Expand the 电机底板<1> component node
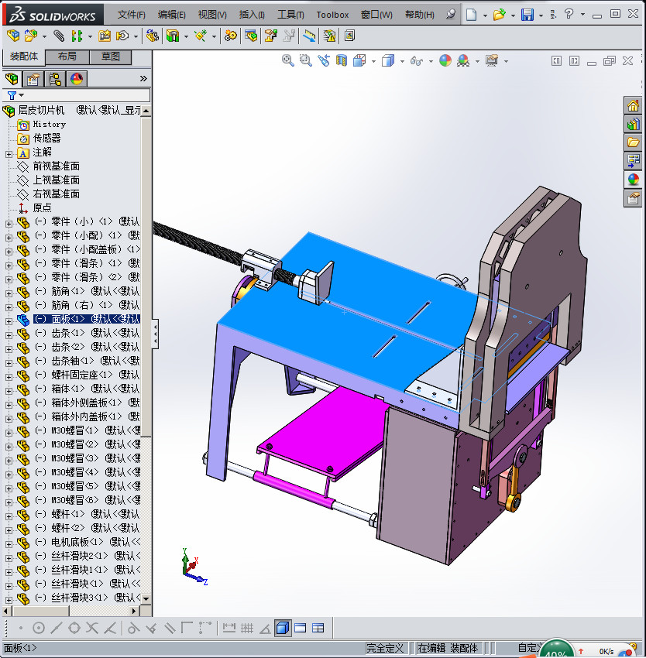 click(x=9, y=544)
